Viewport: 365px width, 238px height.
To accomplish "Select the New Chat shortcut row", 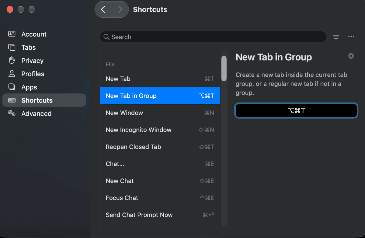I will click(x=160, y=181).
